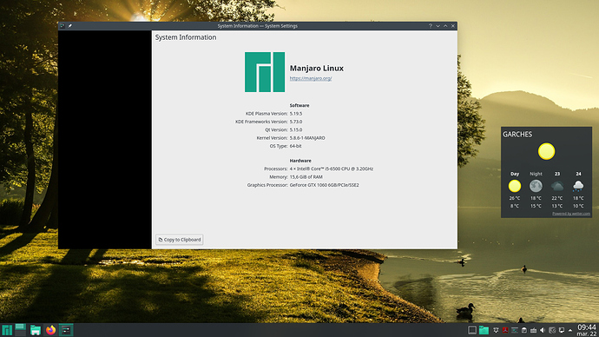Select the rainy forecast icon for 24
Screen dimensions: 599x337
[x=578, y=186]
